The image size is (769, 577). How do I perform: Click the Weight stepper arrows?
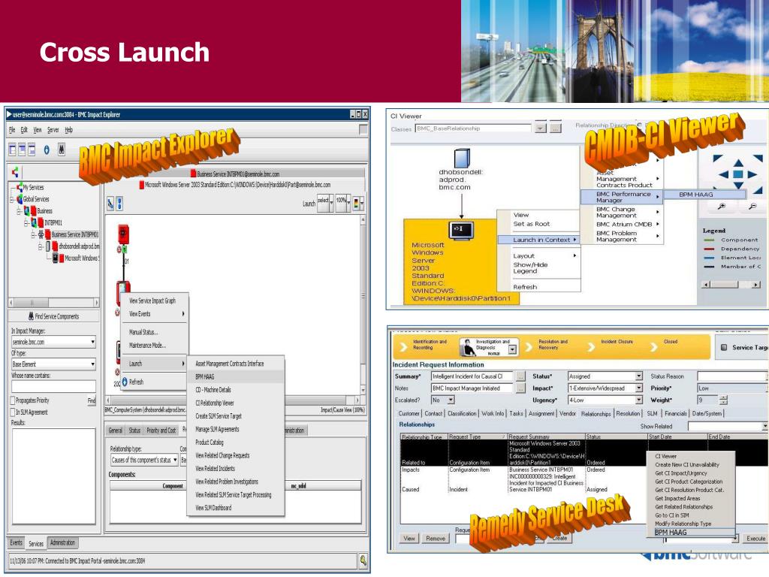pyautogui.click(x=723, y=400)
